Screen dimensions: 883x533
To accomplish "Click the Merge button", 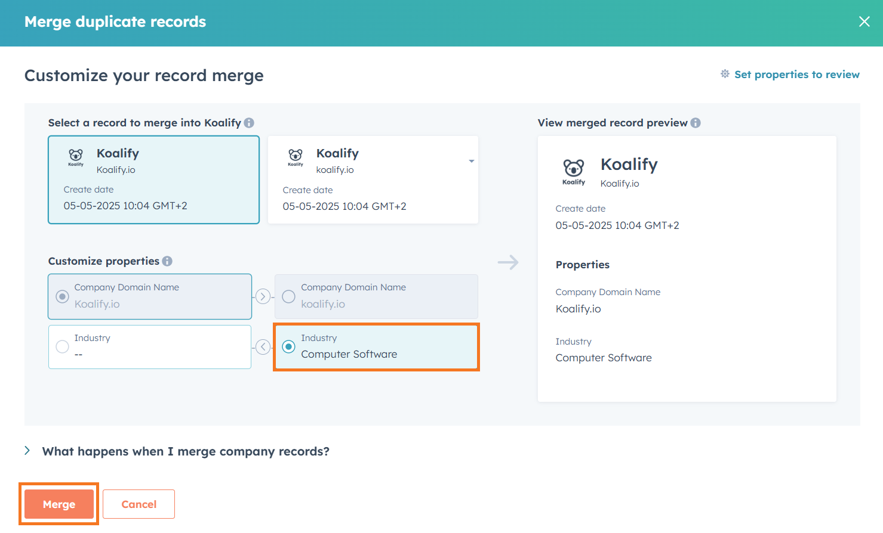I will pyautogui.click(x=59, y=504).
